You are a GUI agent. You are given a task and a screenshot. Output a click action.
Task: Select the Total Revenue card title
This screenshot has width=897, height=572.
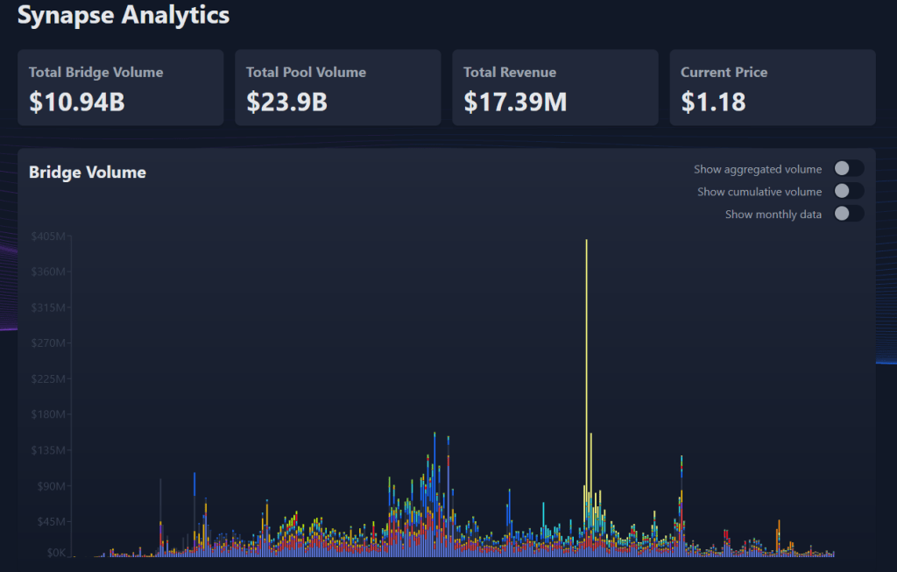tap(510, 73)
